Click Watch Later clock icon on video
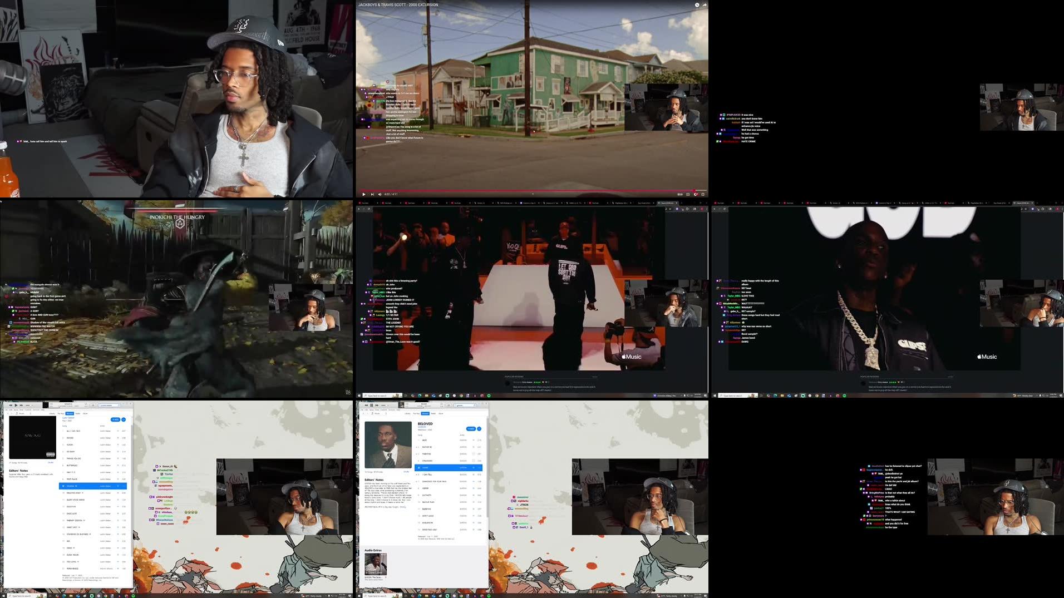Screen dimensions: 1064x598 coord(697,5)
